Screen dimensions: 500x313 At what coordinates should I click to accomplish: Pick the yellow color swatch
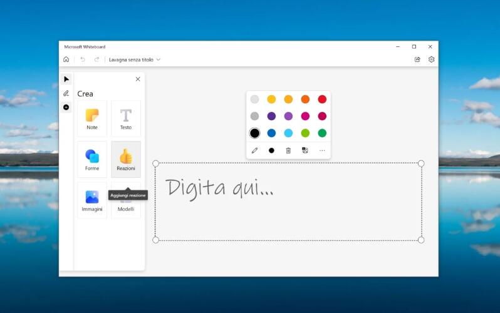point(271,99)
